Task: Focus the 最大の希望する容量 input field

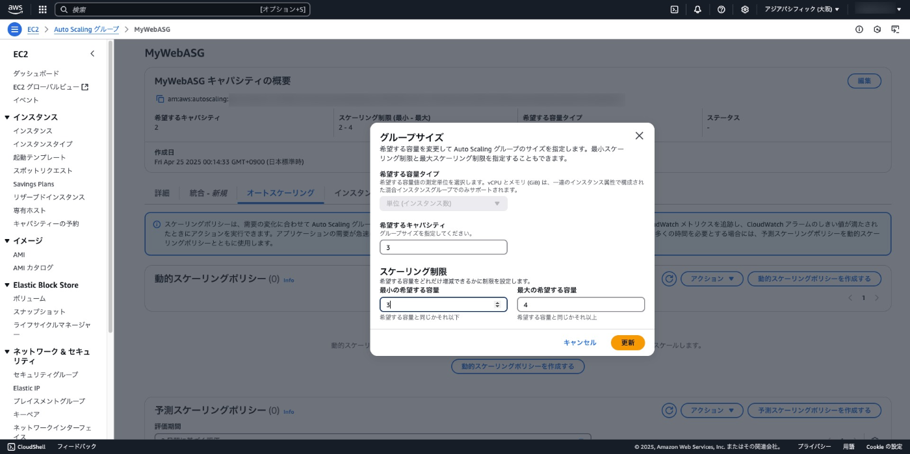Action: pos(581,305)
